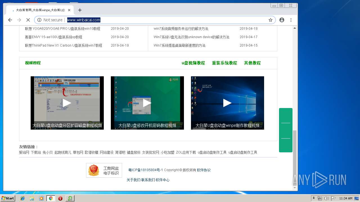Visit friend link 小吃加盟
This screenshot has width=360, height=202.
[x=167, y=152]
